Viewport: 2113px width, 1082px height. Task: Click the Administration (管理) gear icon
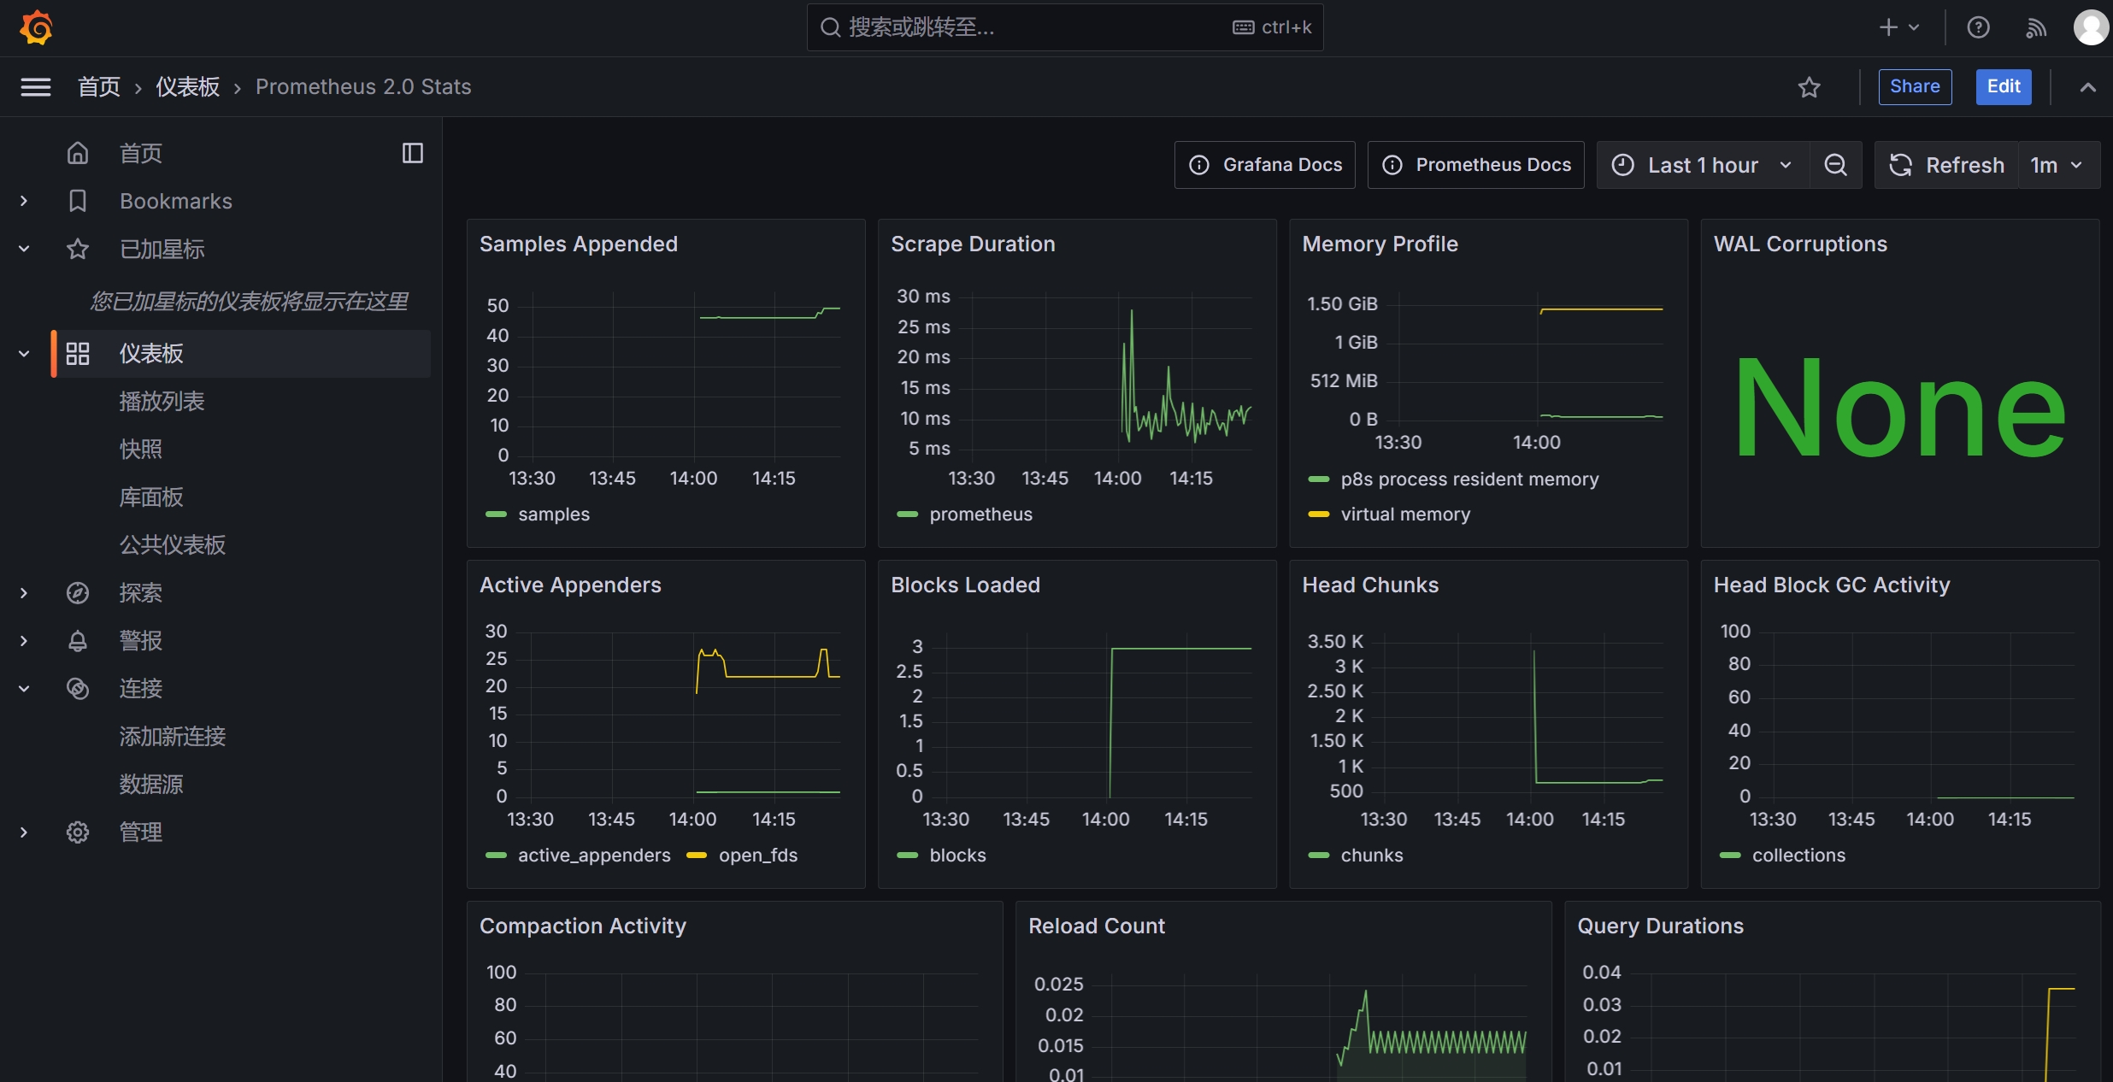pos(78,832)
